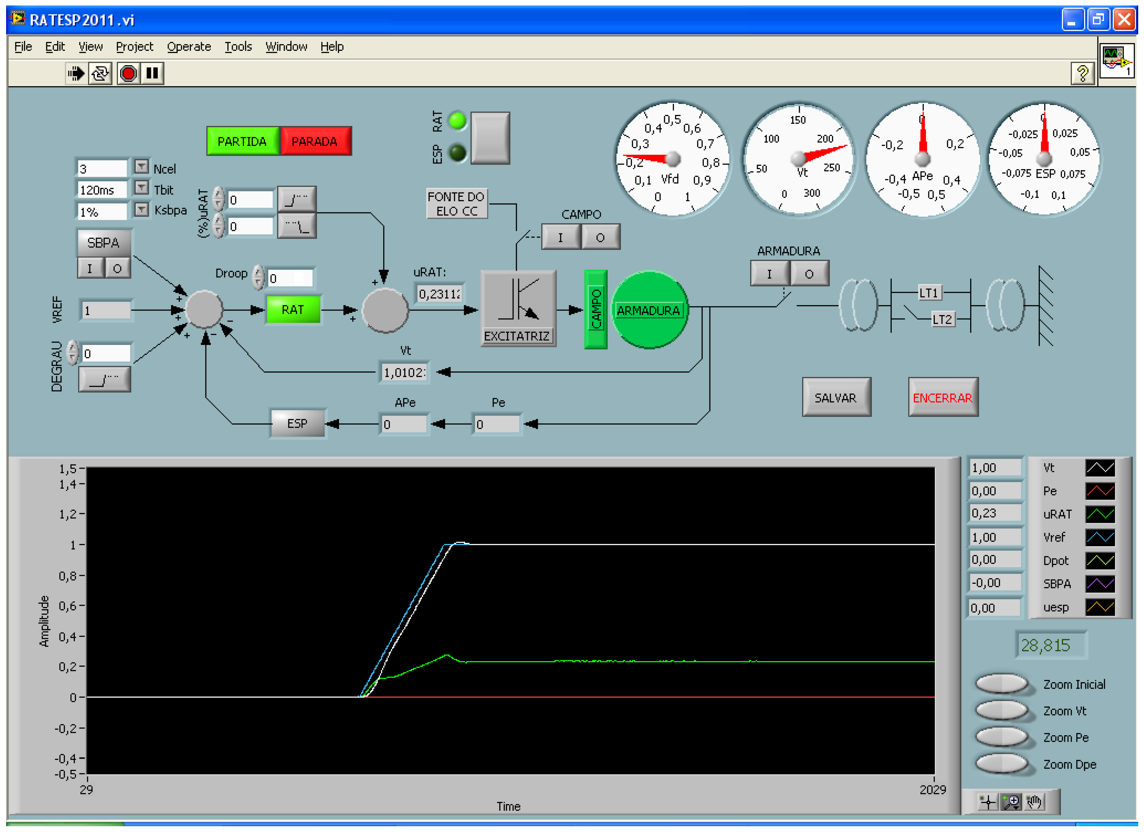
Task: Open the Operate menu
Action: (189, 47)
